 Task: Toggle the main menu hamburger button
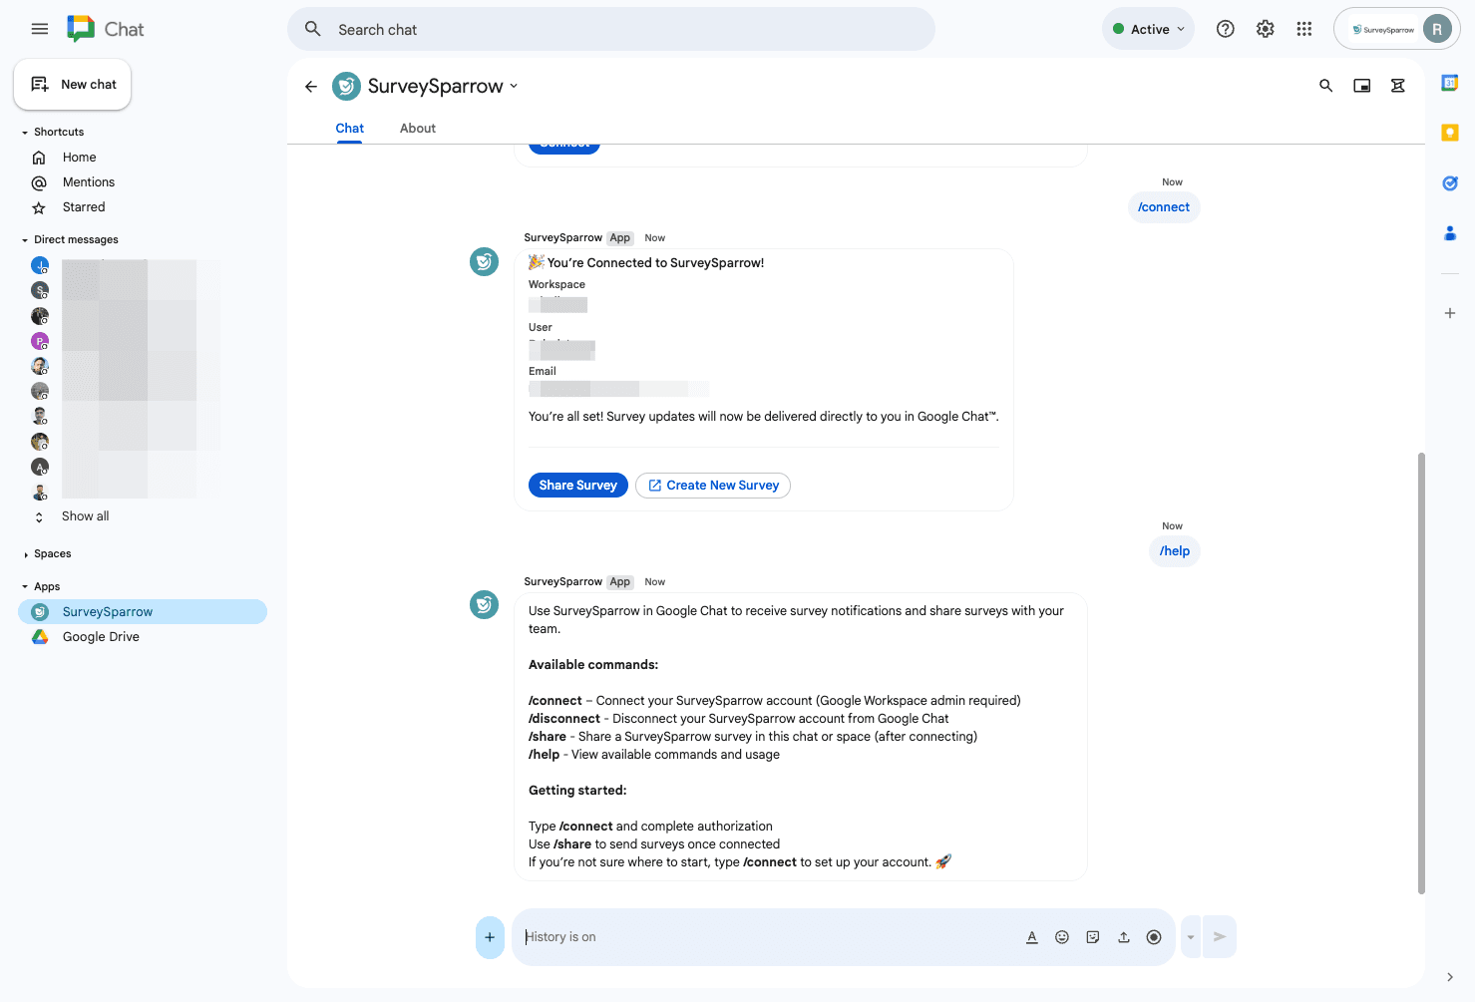[40, 29]
